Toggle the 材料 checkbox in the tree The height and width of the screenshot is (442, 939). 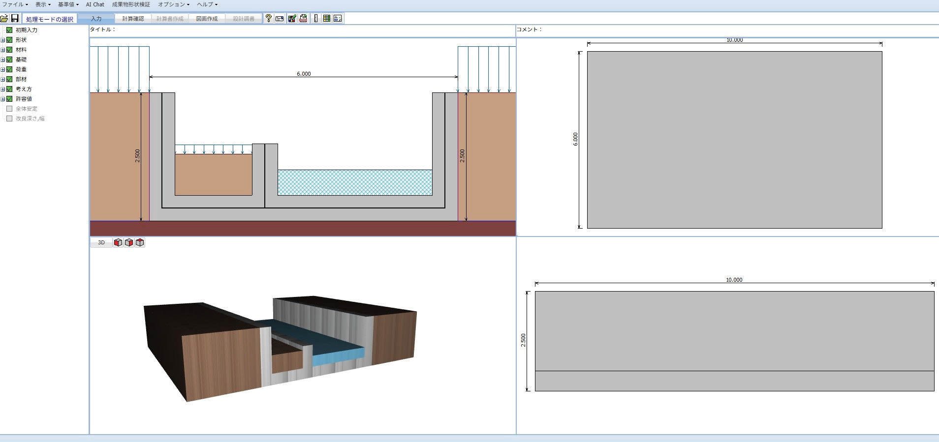tap(9, 50)
